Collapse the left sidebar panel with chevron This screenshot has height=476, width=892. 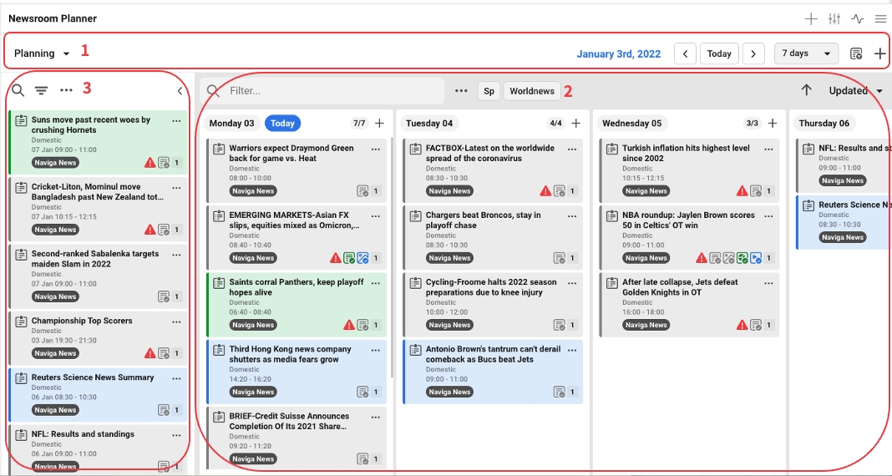click(180, 91)
